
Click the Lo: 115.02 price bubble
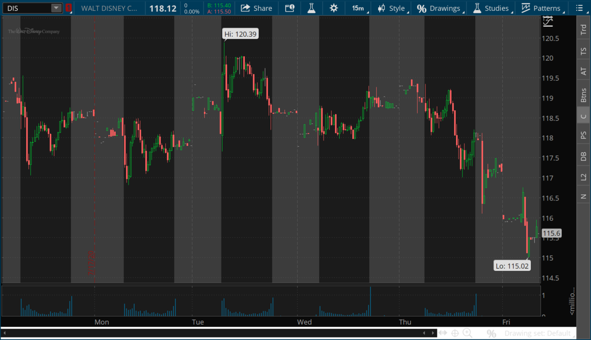[x=512, y=266]
